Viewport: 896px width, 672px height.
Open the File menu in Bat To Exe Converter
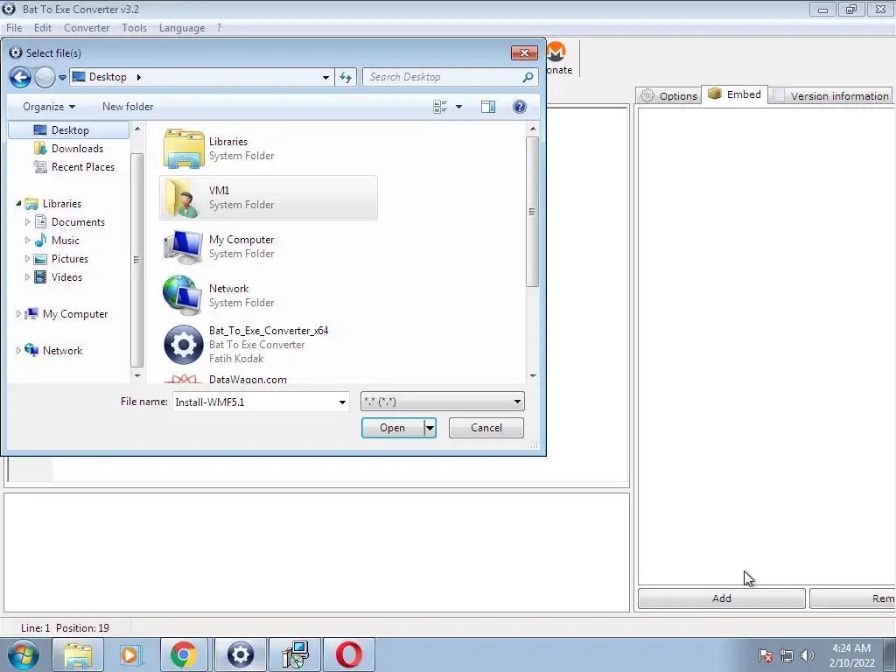[14, 28]
